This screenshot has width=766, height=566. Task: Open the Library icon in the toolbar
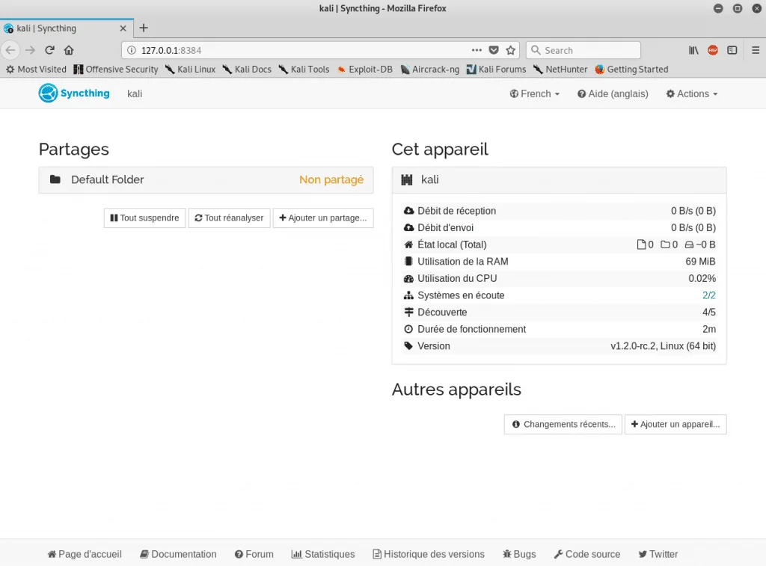(x=693, y=50)
